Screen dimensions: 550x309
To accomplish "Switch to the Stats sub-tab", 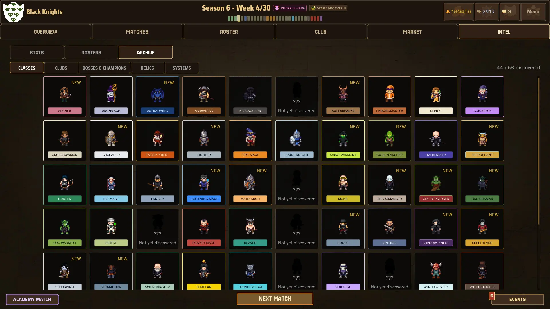I will pos(37,53).
